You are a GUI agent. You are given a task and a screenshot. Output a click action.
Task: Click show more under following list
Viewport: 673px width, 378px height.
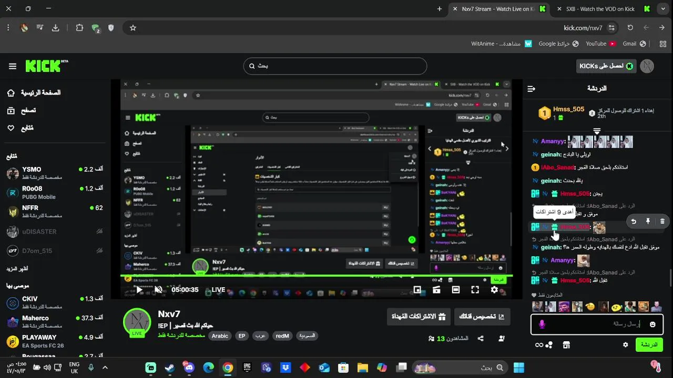[17, 269]
